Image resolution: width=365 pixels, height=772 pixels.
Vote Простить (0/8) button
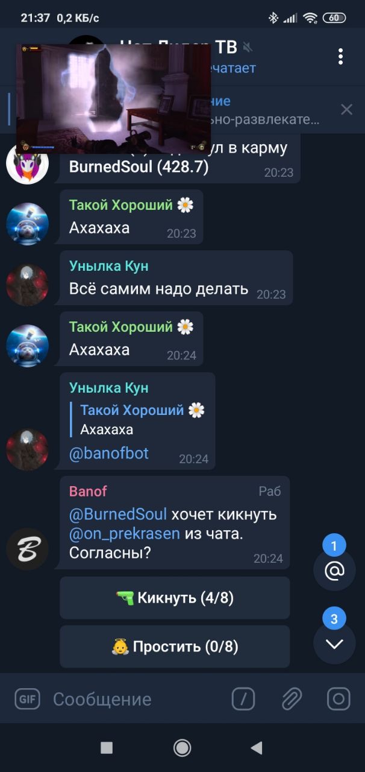click(175, 647)
